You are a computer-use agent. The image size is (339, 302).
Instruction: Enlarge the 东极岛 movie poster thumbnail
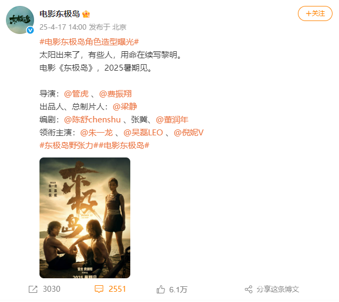point(85,218)
